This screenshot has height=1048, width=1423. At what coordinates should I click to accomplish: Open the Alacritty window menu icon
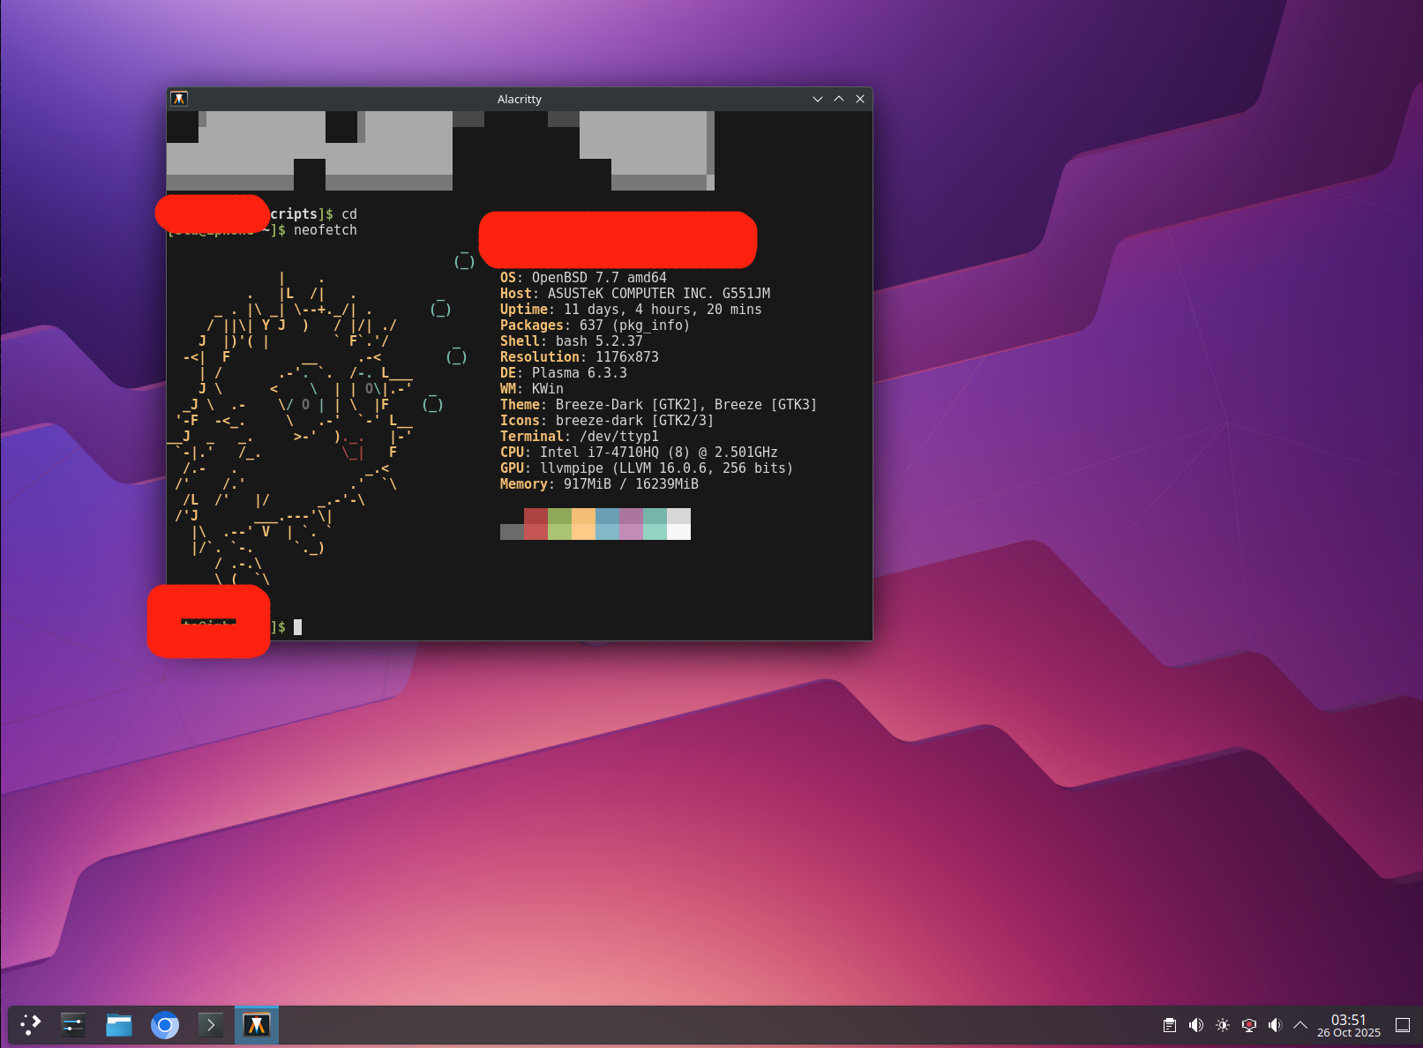coord(179,99)
